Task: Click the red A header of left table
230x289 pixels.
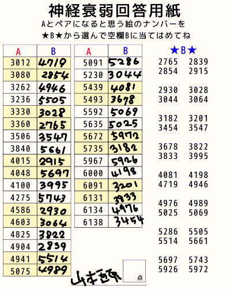Action: click(x=18, y=51)
